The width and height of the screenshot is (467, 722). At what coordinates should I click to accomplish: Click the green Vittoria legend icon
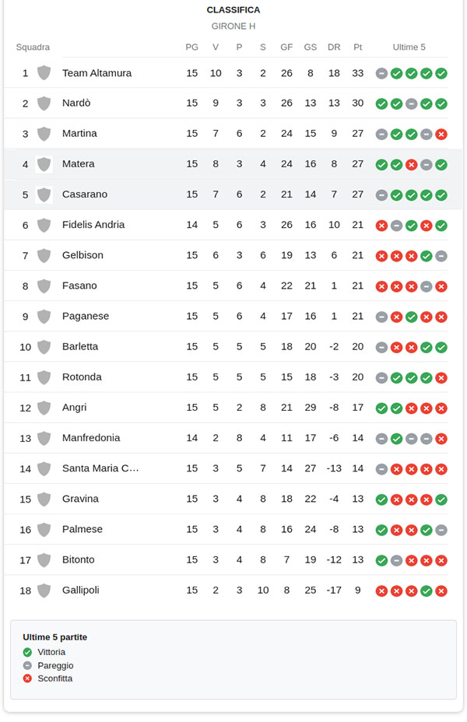(x=27, y=652)
